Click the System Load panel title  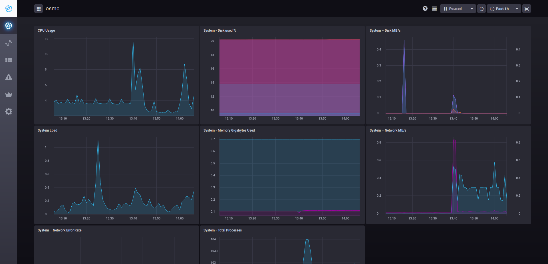(x=47, y=130)
